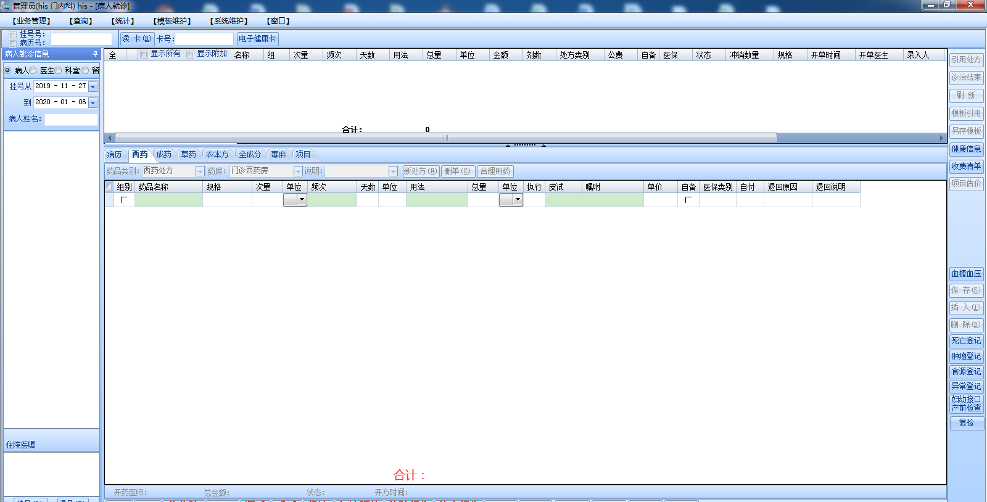
Task: Expand the 药房 门诊西药房 dropdown
Action: click(298, 171)
